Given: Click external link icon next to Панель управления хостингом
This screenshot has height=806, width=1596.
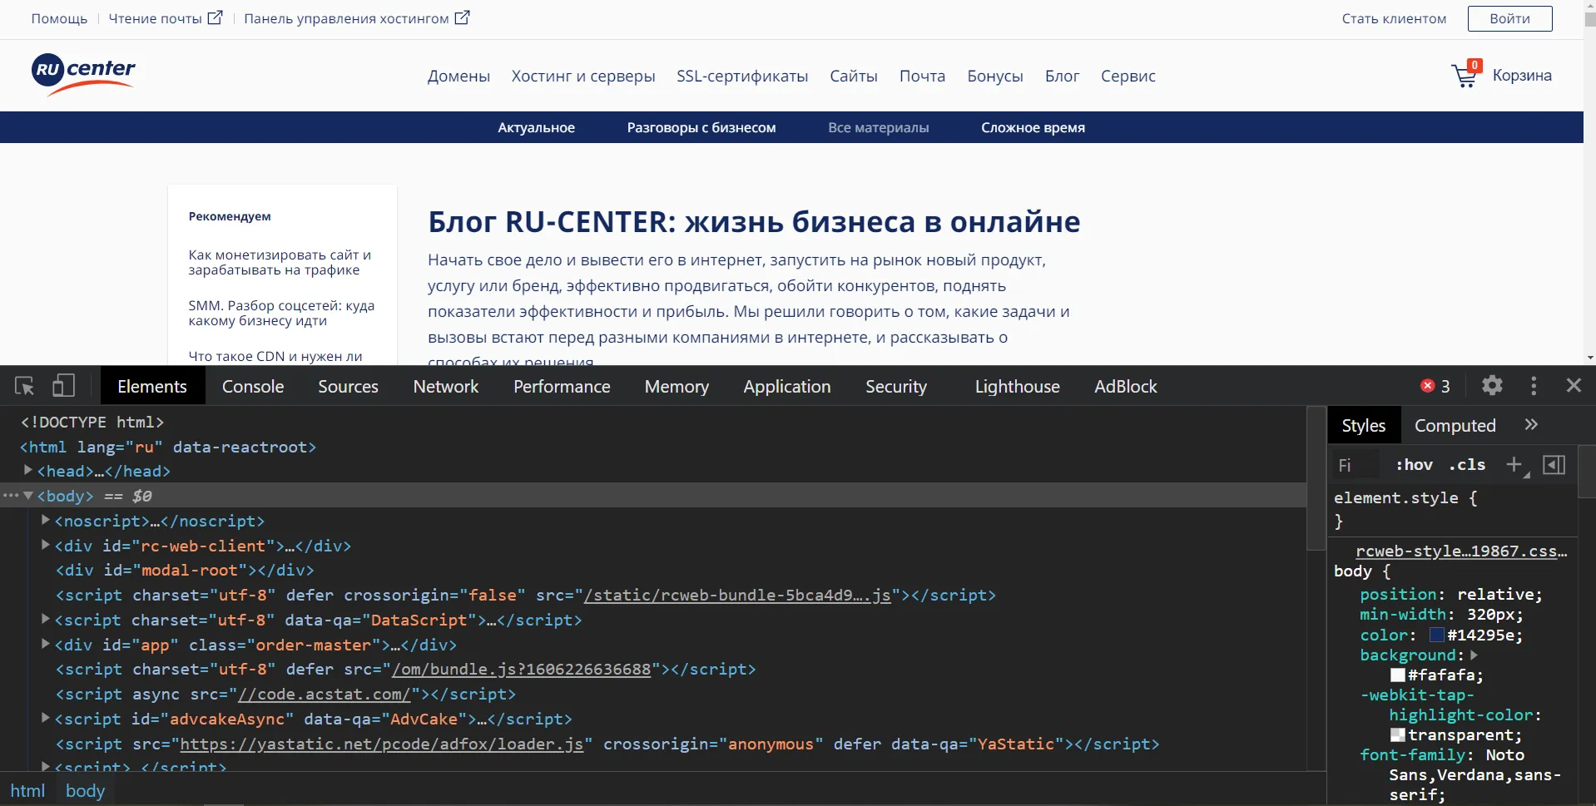Looking at the screenshot, I should point(462,17).
